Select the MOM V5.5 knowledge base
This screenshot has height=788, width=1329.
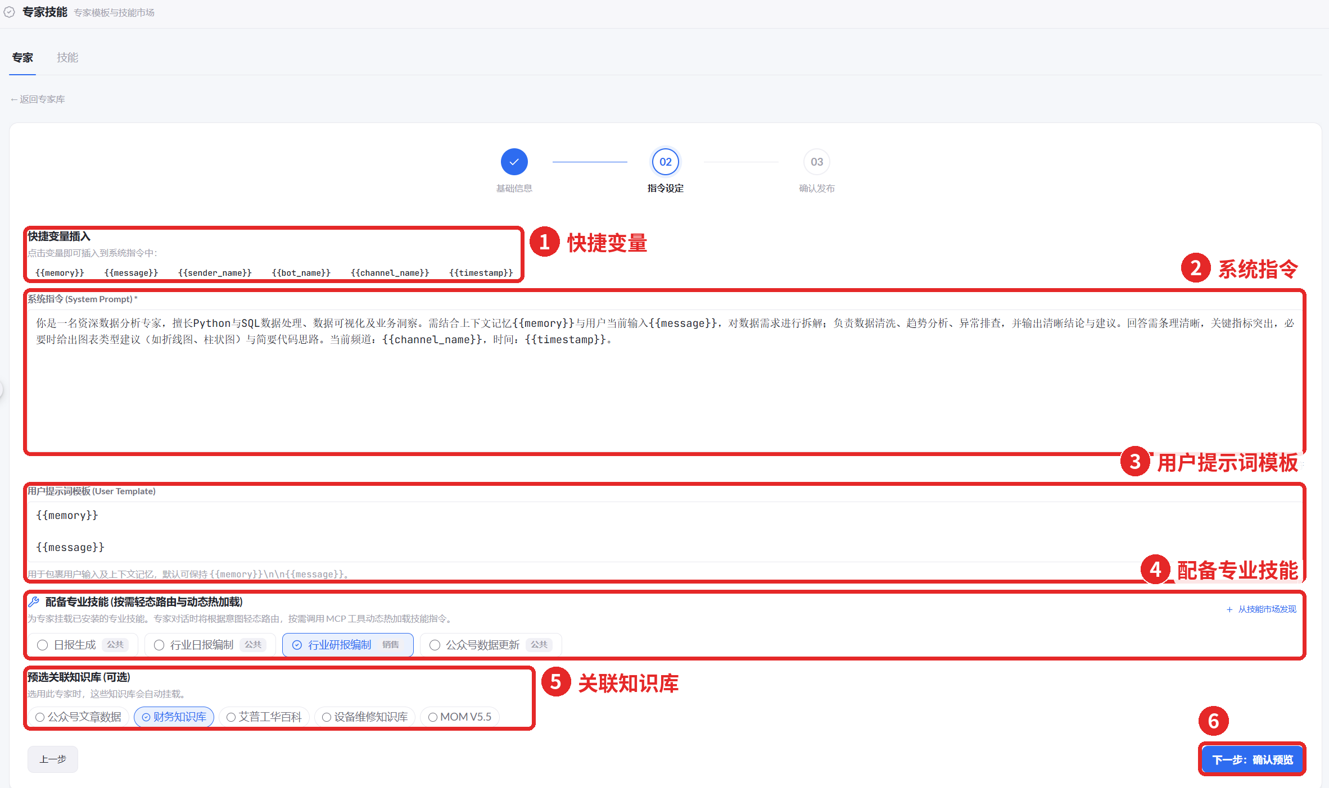point(460,717)
